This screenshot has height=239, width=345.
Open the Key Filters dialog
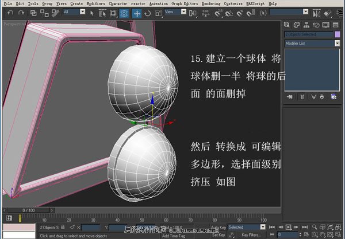click(x=250, y=235)
